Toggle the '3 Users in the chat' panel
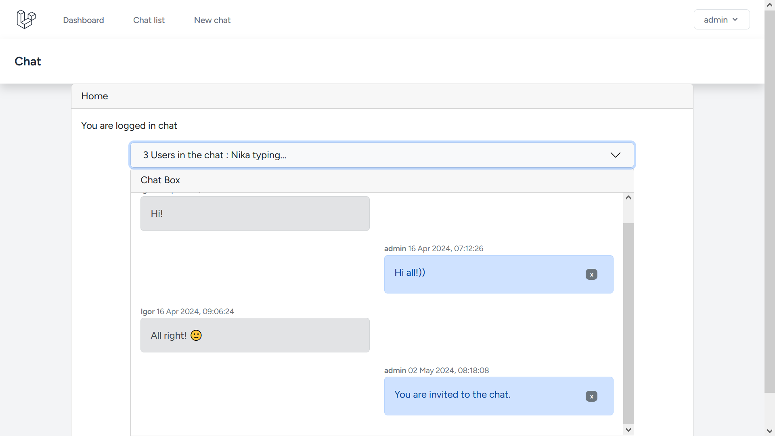The width and height of the screenshot is (775, 436). [215, 155]
